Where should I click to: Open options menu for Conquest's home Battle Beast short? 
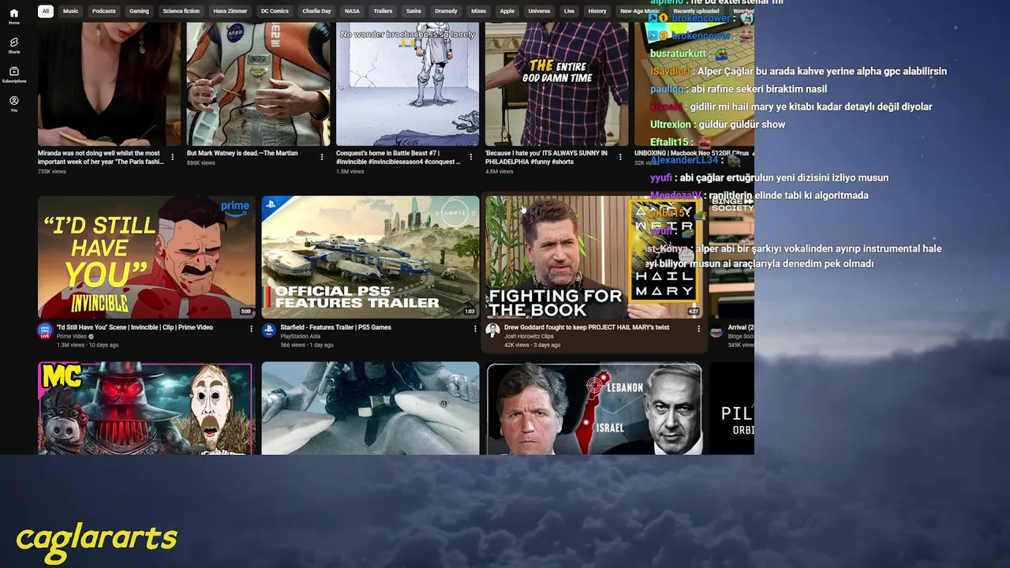[470, 157]
